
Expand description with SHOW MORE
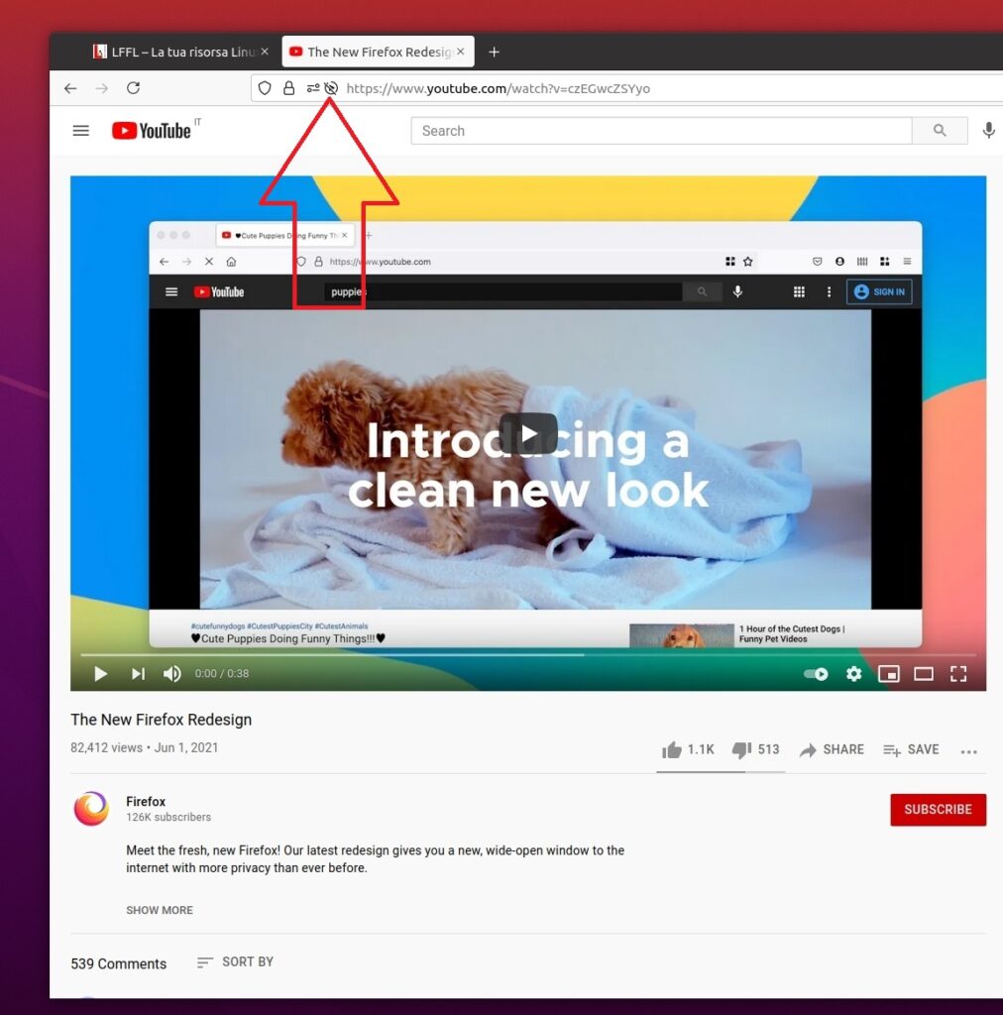(x=160, y=910)
